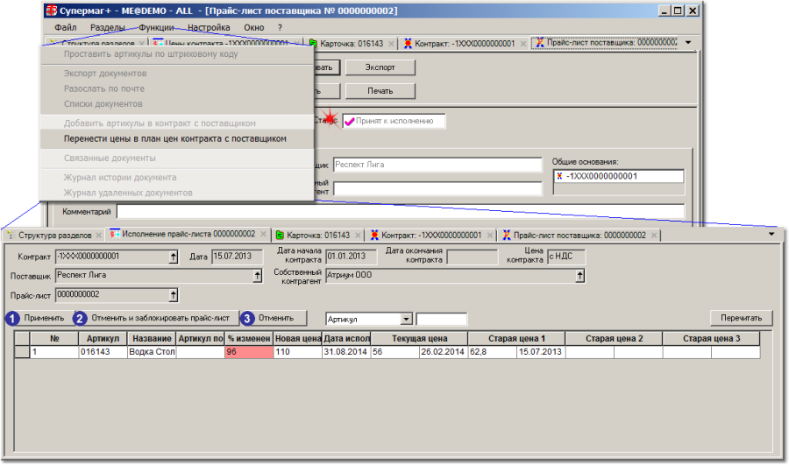
Task: Close Прайс-лист поставщика: 0000000002 tab in bottom panel
Action: click(x=654, y=236)
